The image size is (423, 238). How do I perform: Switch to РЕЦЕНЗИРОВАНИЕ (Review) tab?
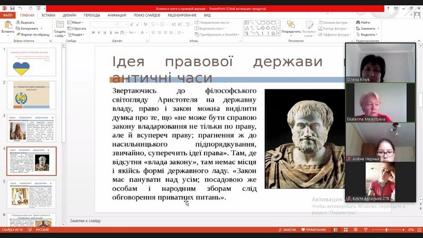tap(182, 15)
